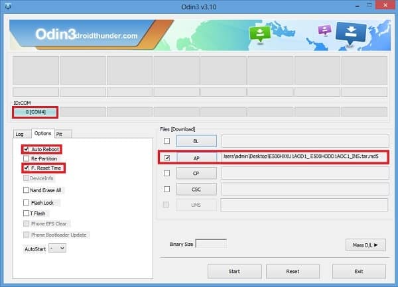Image resolution: width=398 pixels, height=287 pixels.
Task: Click the Odin3 app icon in title bar
Action: [x=7, y=7]
